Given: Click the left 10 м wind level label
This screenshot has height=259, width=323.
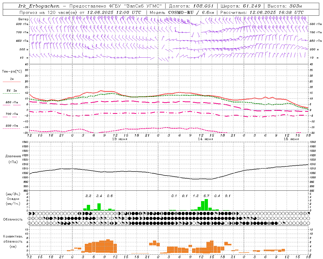Looking at the screenshot, I should [24, 58].
